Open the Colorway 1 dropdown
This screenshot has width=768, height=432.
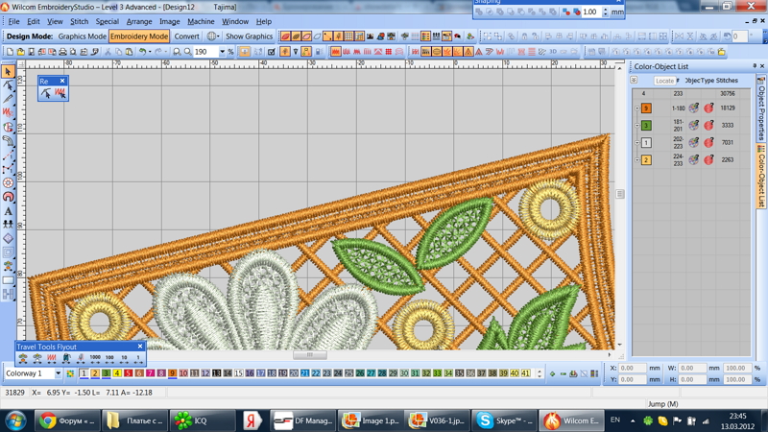(x=58, y=373)
